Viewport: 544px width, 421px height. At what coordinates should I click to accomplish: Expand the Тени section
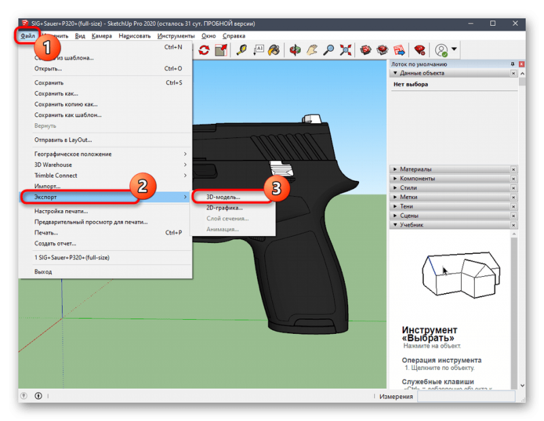(x=395, y=207)
